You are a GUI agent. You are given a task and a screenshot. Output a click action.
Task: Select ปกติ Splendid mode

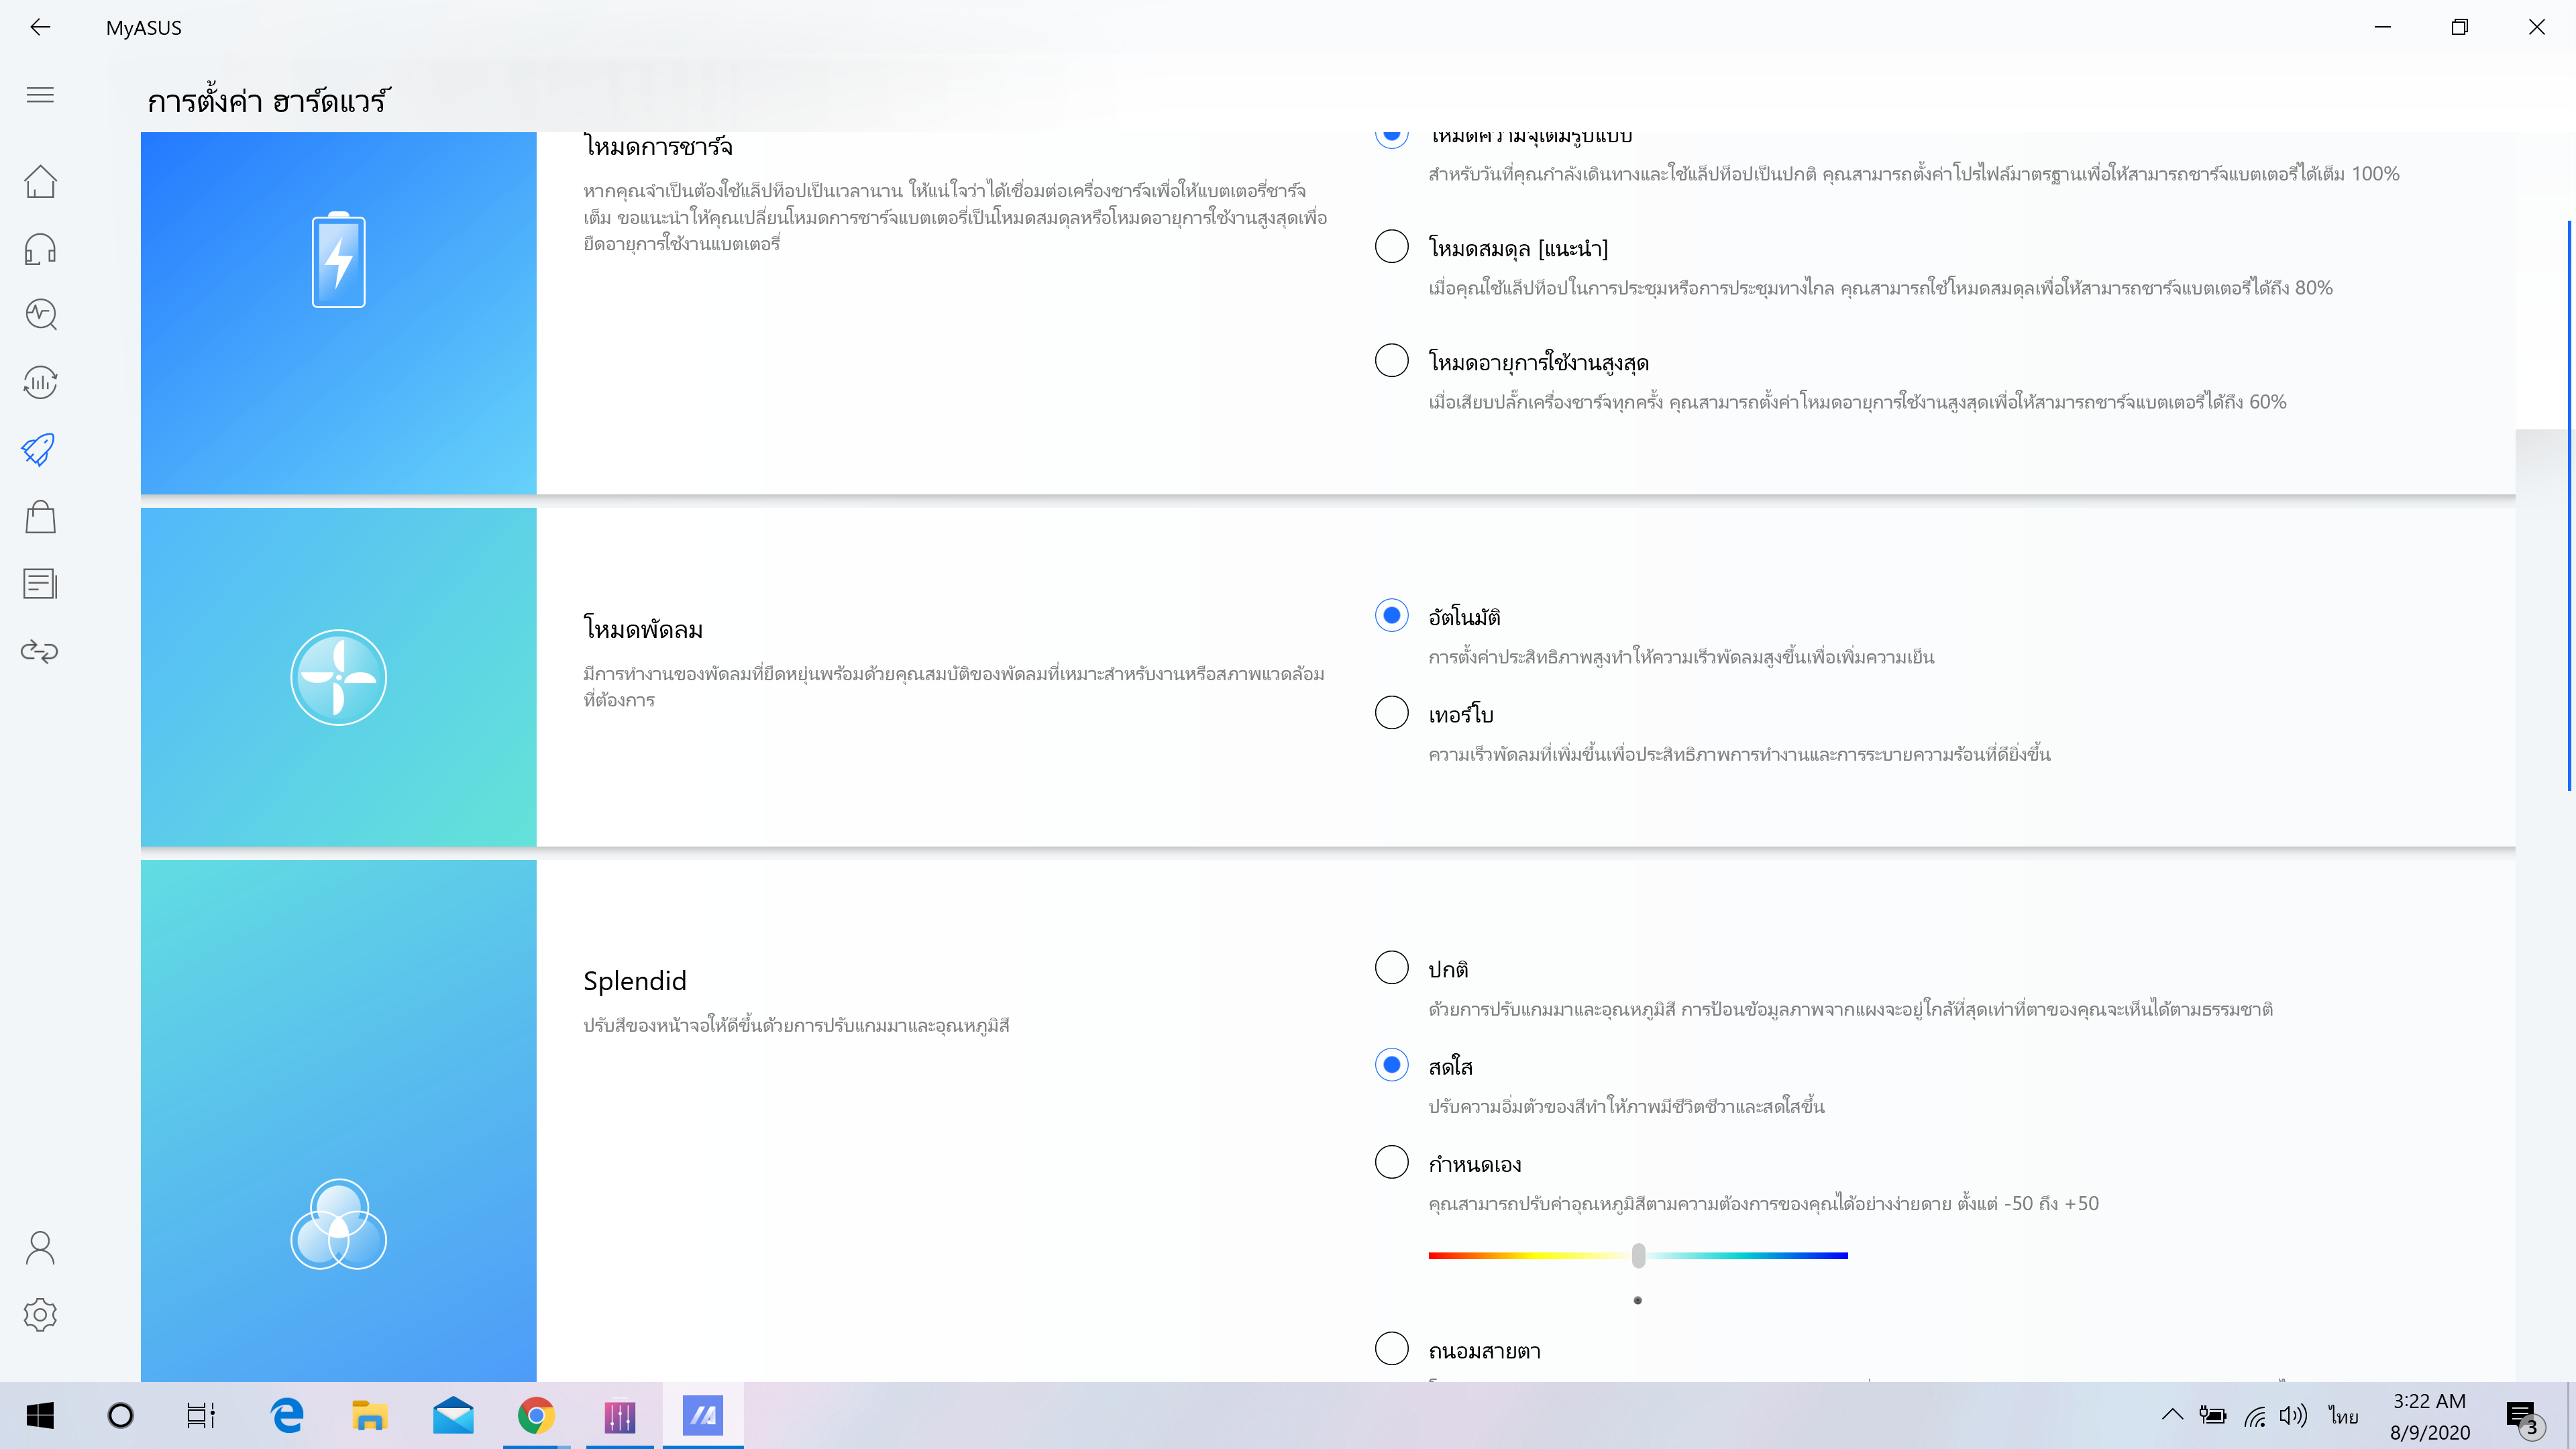[x=1391, y=967]
